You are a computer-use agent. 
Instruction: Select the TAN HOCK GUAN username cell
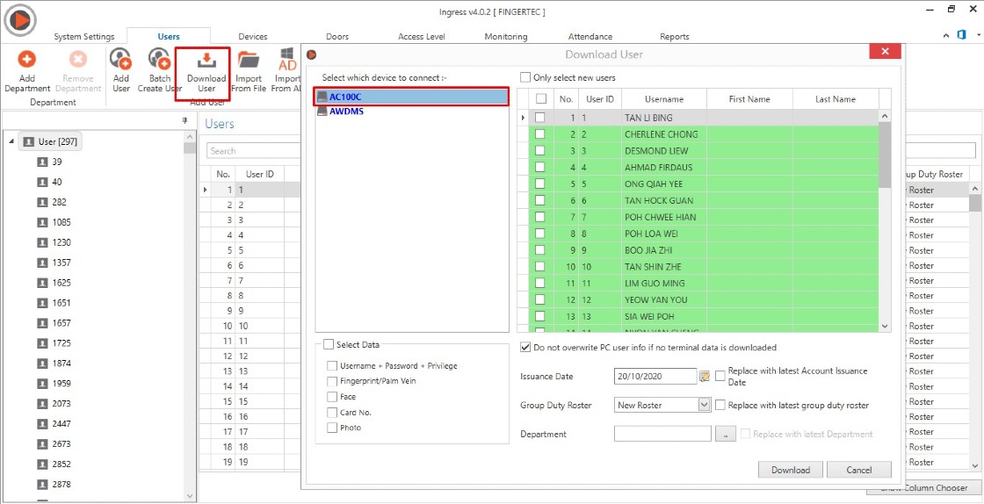(x=663, y=200)
